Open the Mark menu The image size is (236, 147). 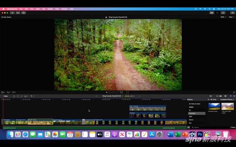click(x=38, y=9)
